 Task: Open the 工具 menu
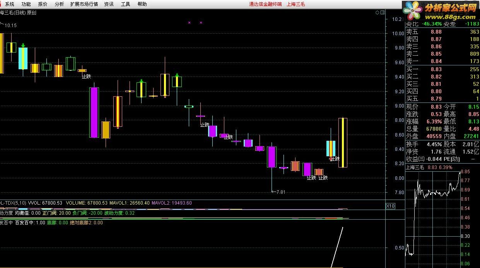(x=126, y=4)
